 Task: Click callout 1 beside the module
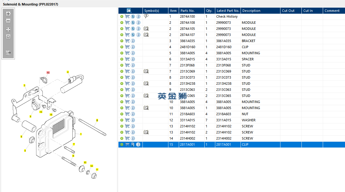[x=81, y=134]
